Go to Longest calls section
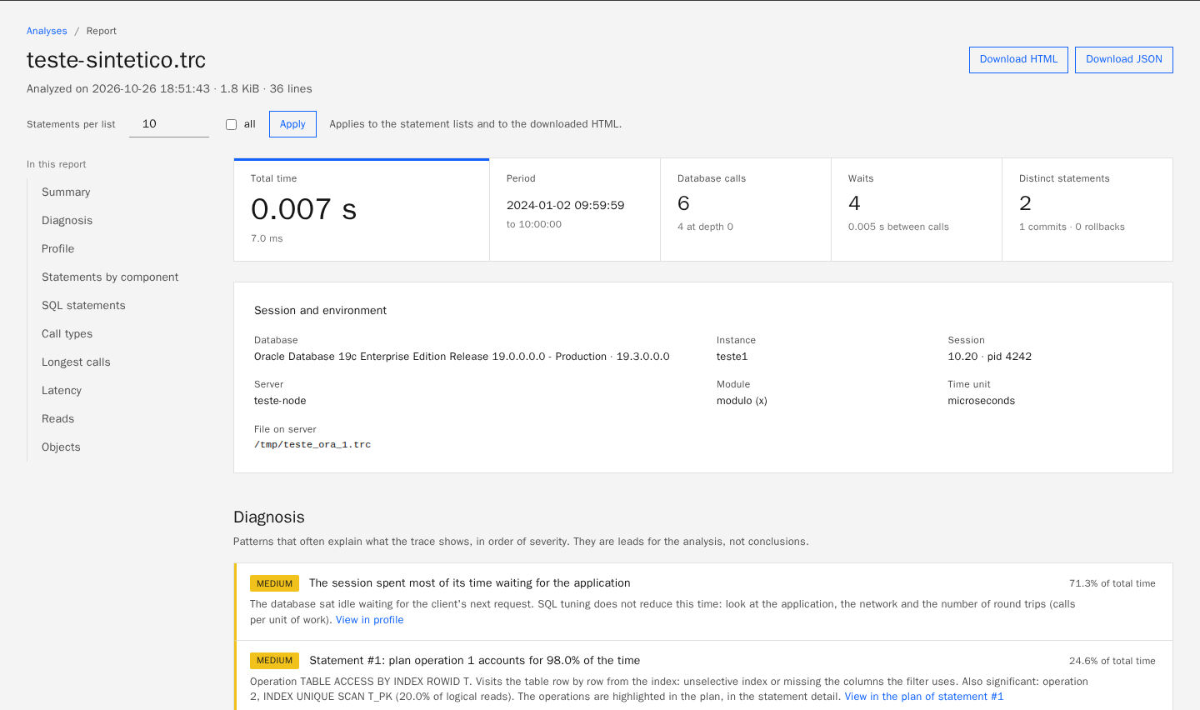 click(x=76, y=362)
